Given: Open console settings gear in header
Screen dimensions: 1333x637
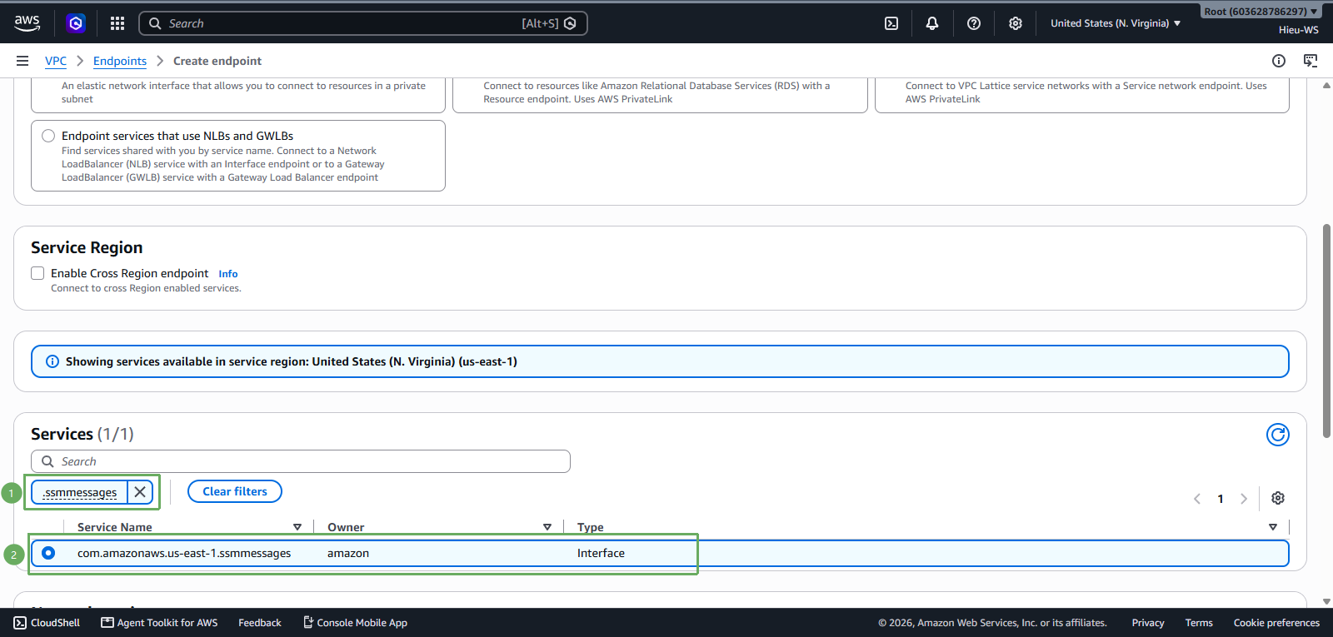Looking at the screenshot, I should click(1016, 23).
